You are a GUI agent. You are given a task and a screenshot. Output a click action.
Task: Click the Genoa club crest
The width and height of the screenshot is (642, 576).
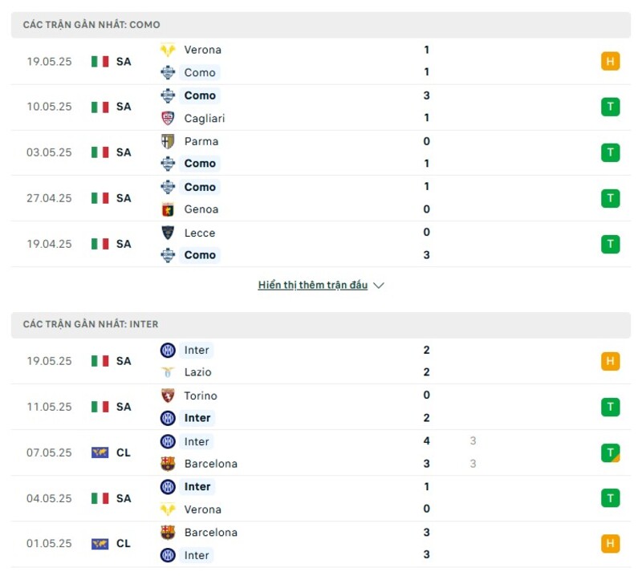coord(169,209)
